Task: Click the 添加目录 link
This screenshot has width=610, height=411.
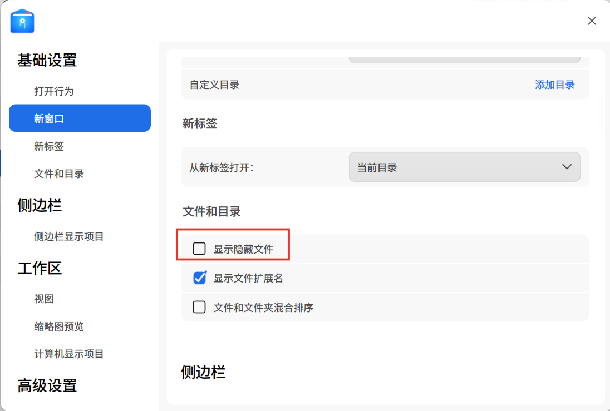Action: click(x=554, y=85)
